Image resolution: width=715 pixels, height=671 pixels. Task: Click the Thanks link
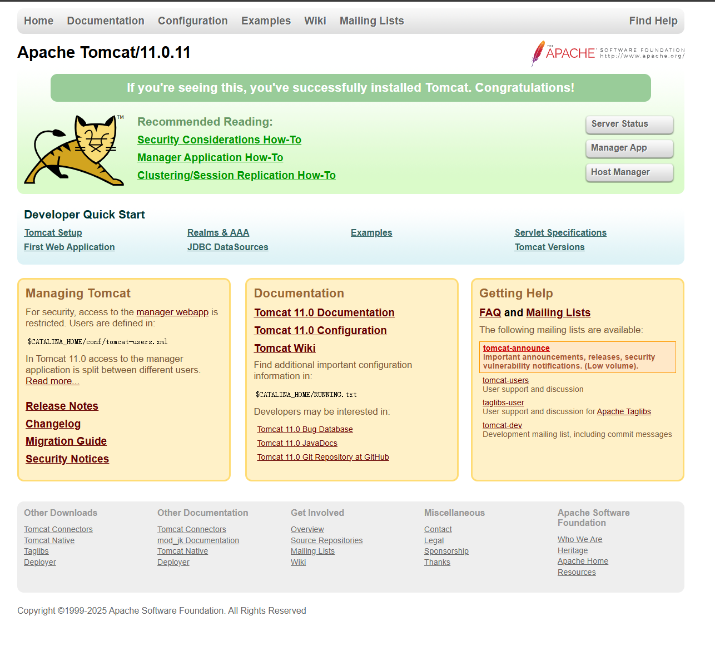click(x=437, y=562)
